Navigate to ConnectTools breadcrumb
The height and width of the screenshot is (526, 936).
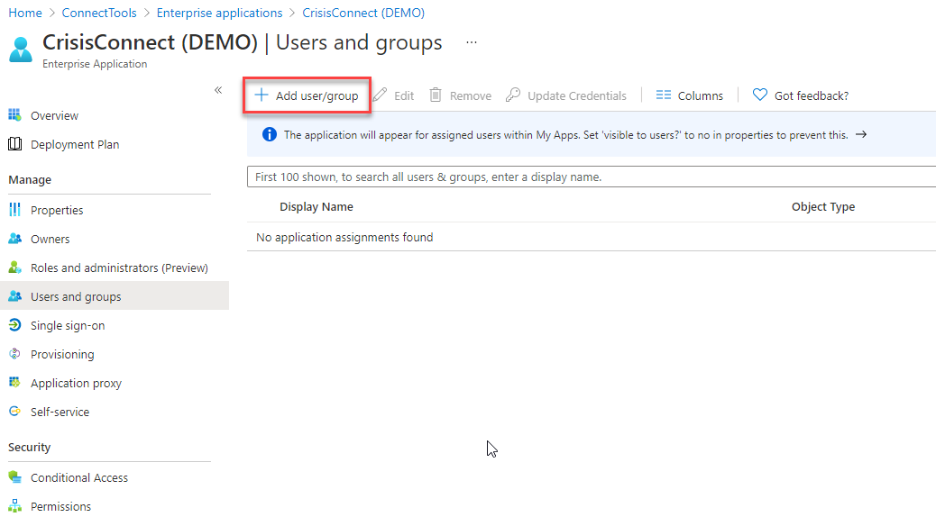99,13
